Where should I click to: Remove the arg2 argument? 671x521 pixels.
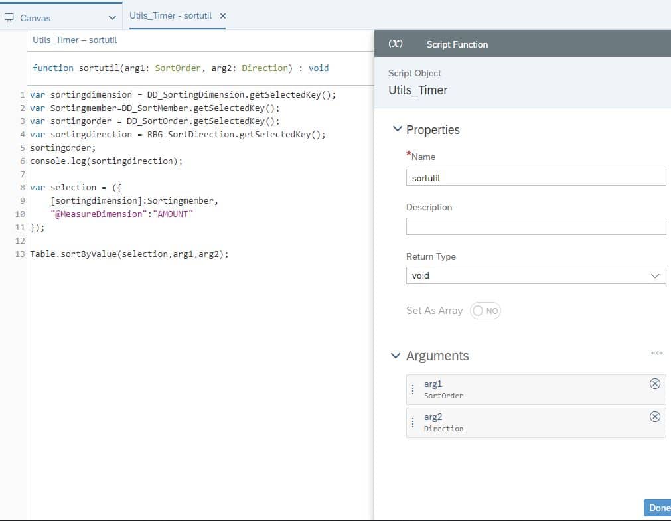(x=654, y=417)
